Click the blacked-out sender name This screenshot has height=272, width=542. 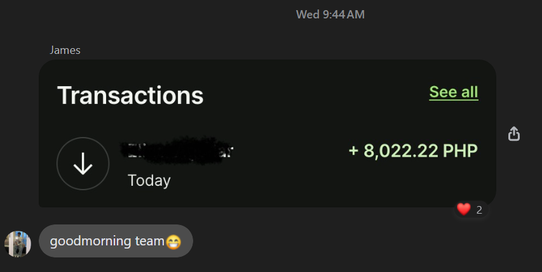tap(177, 151)
